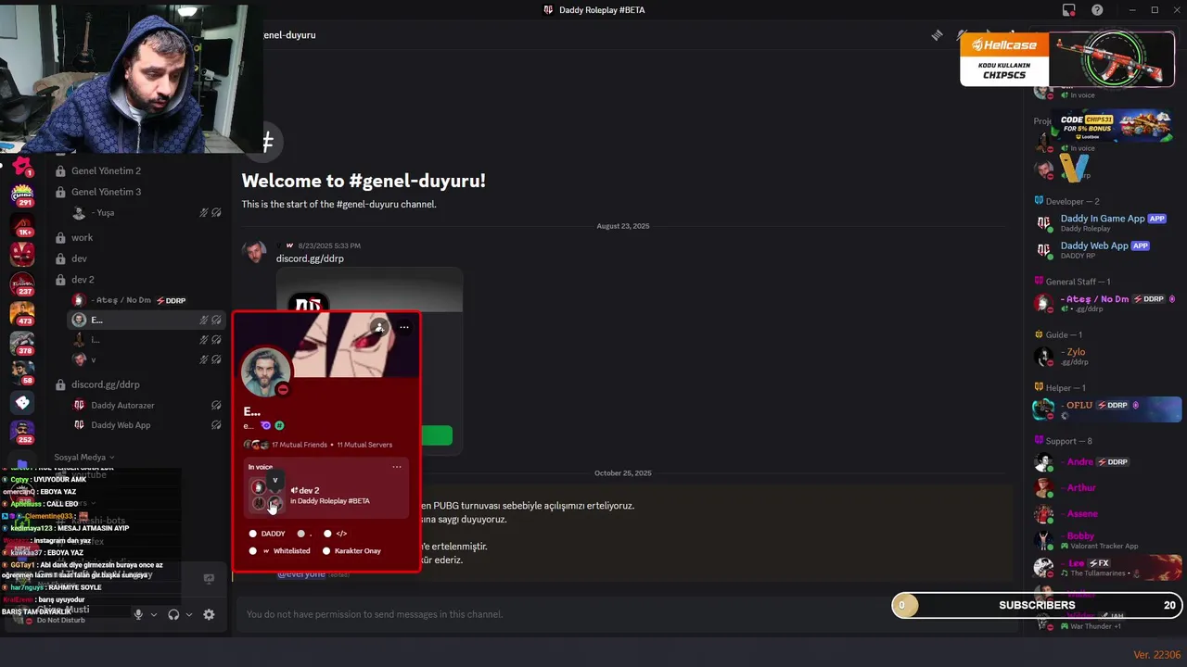Click the green invite join button

[x=436, y=435]
